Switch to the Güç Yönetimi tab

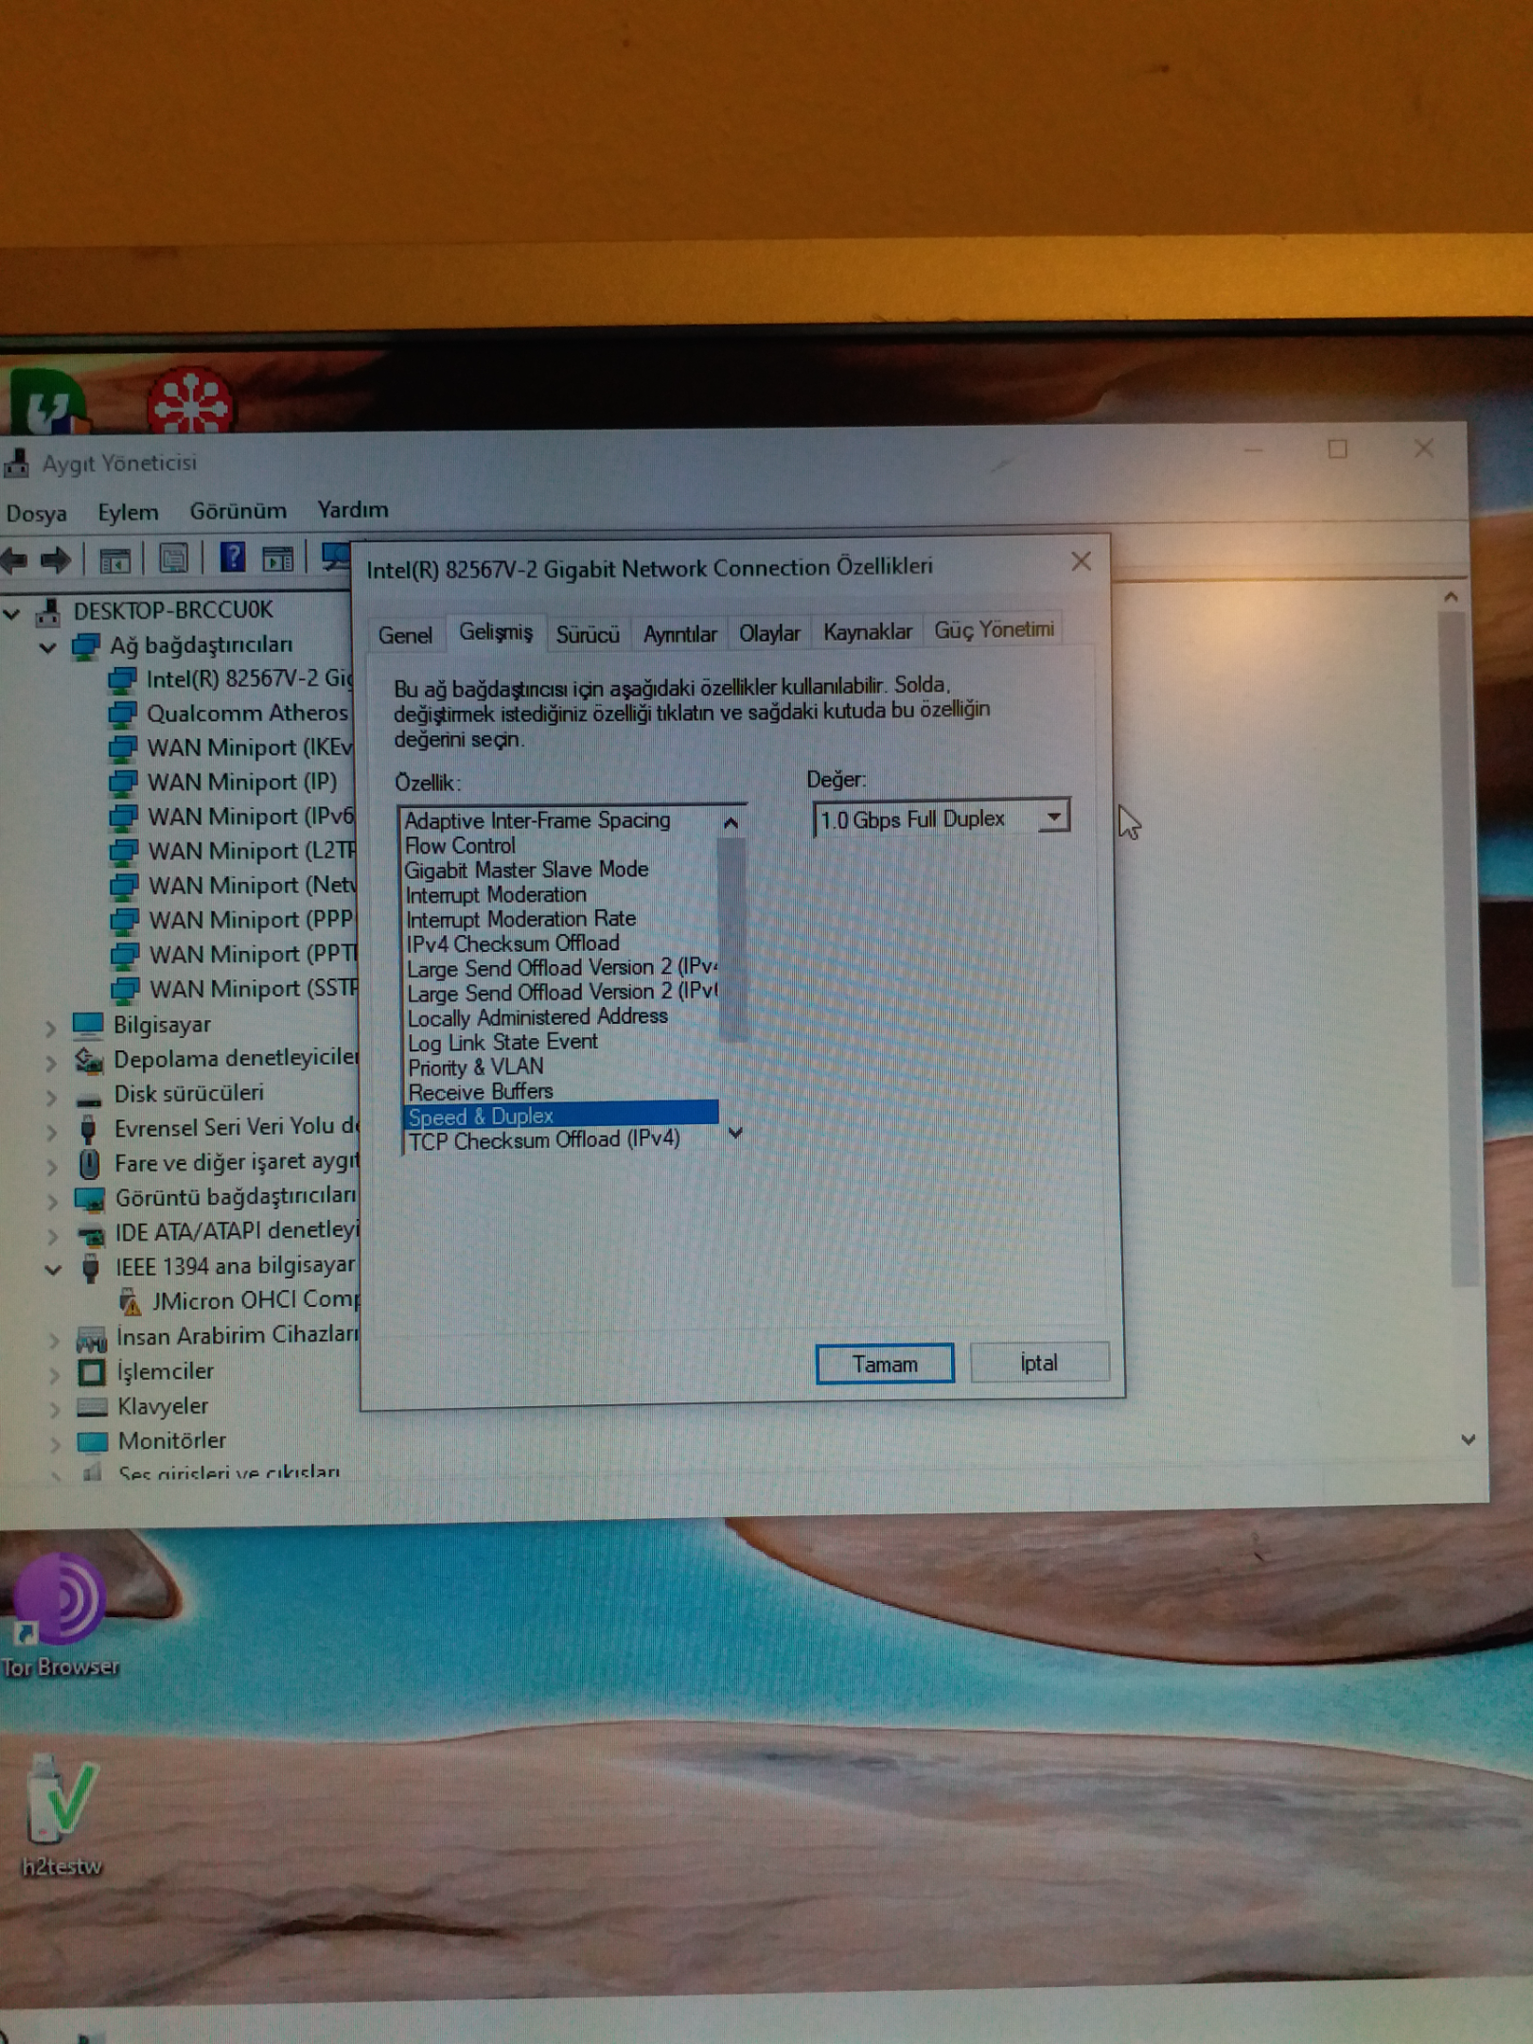[x=994, y=629]
